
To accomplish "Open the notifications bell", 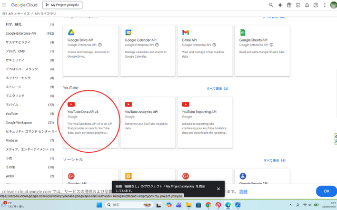I will click(308, 5).
